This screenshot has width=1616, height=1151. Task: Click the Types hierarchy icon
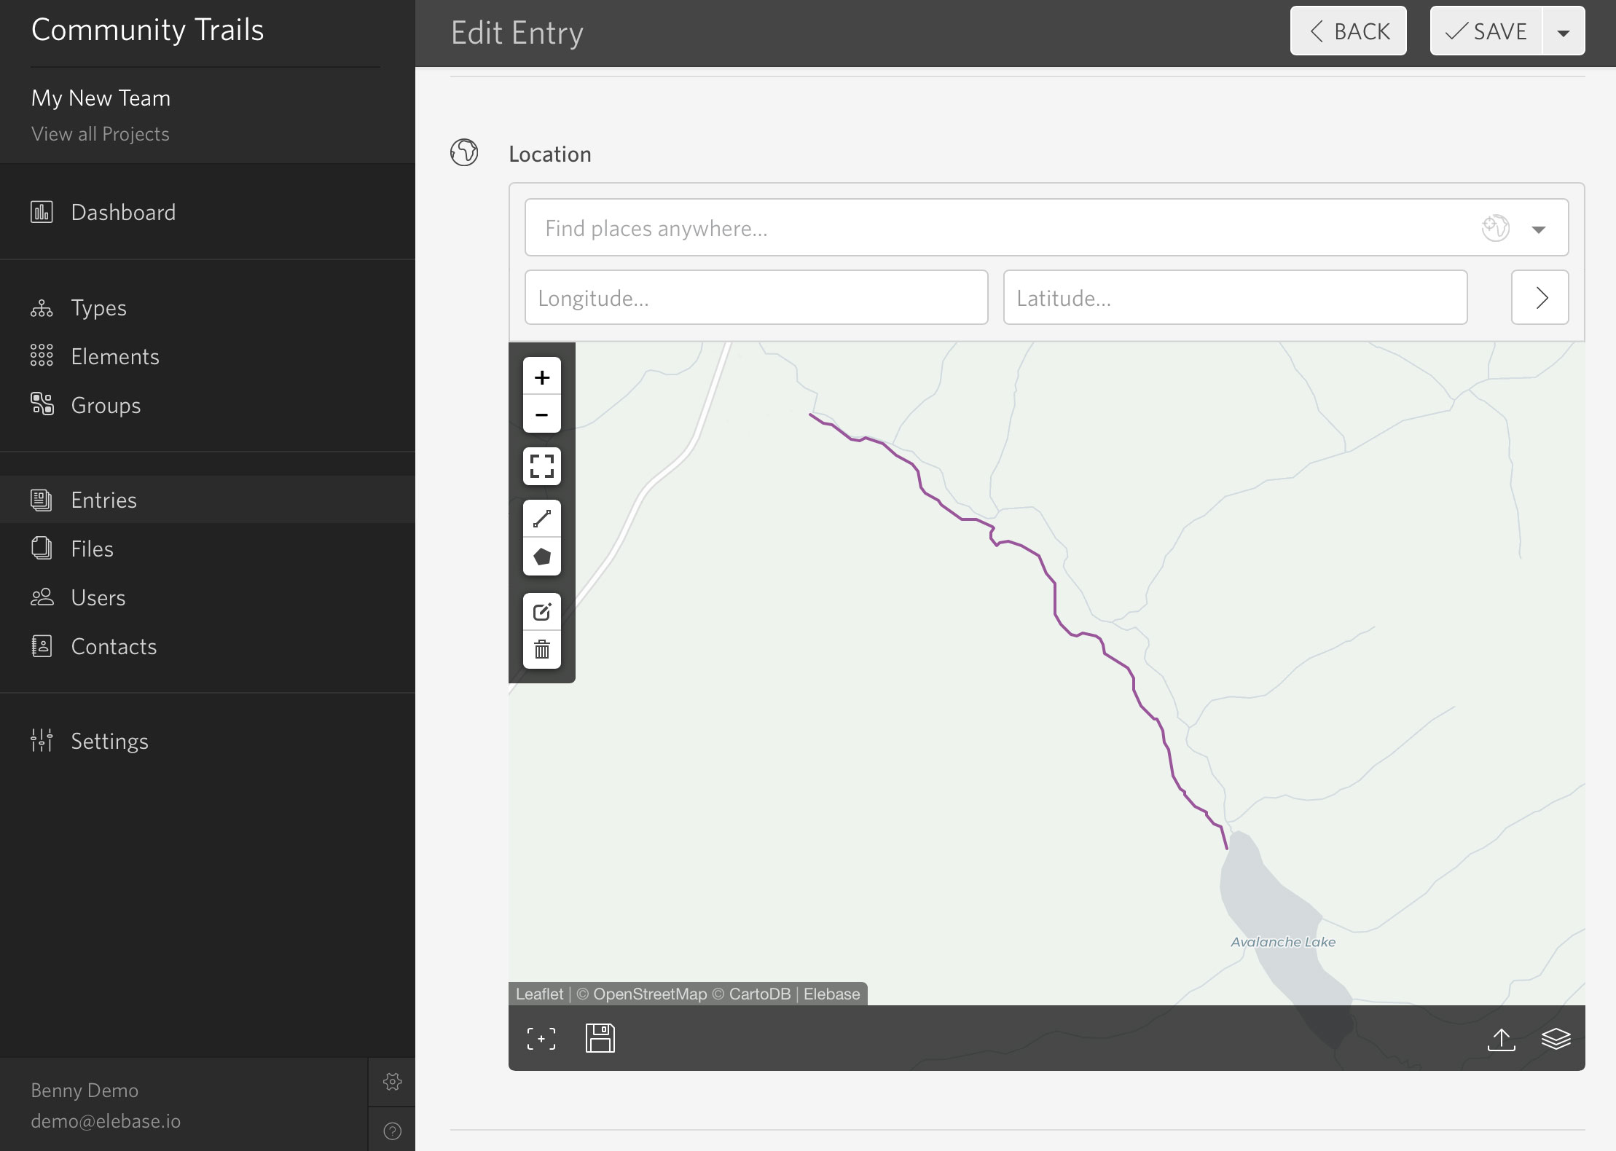[42, 308]
